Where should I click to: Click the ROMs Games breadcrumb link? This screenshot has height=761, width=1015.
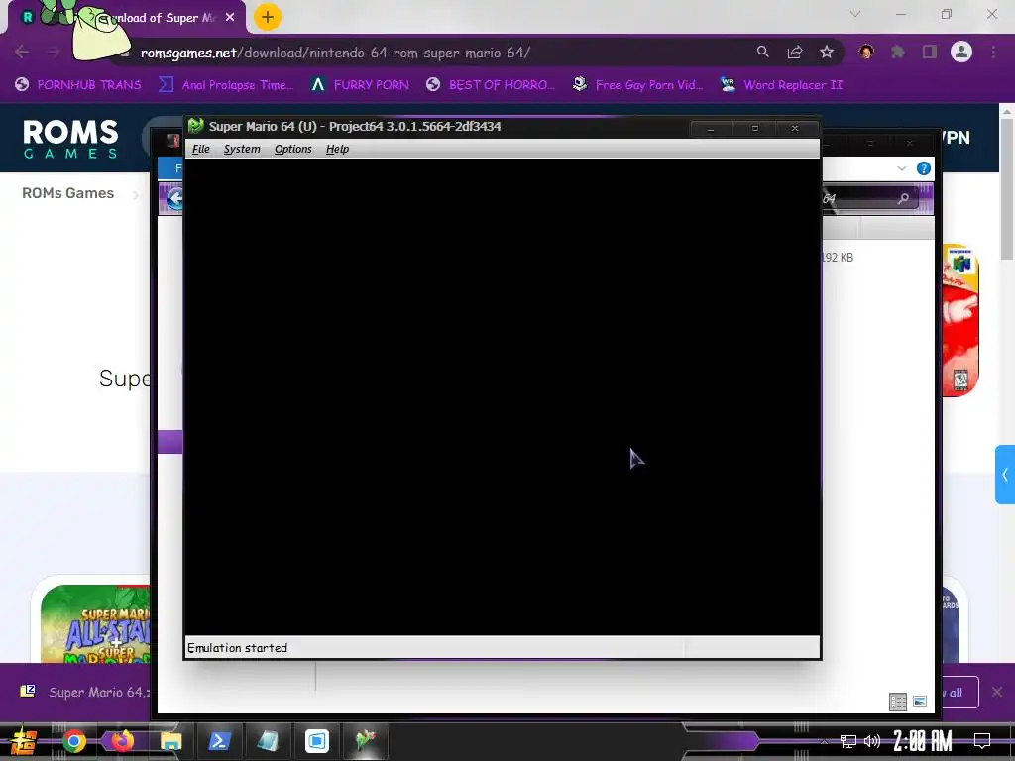(x=68, y=193)
